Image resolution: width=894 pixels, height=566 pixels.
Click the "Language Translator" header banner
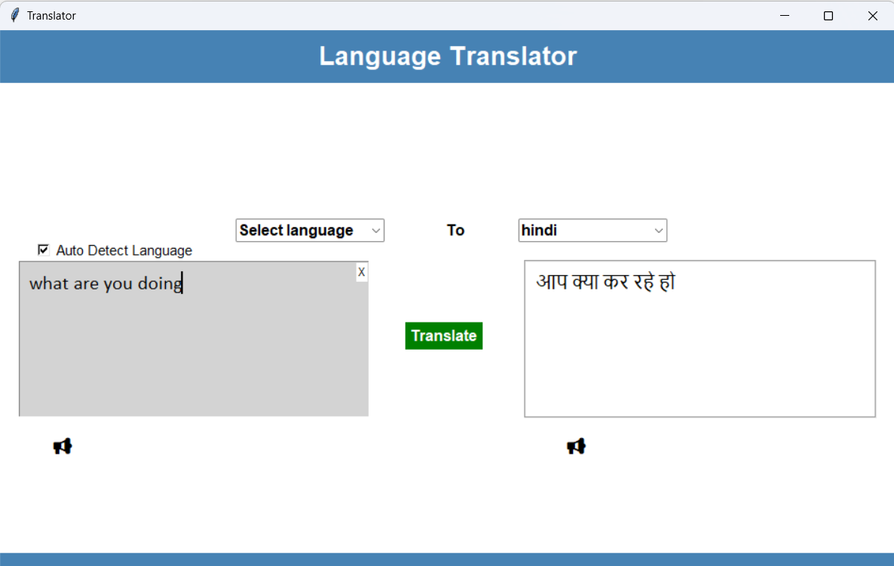pos(447,57)
